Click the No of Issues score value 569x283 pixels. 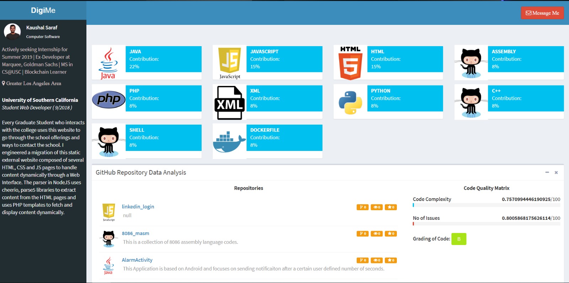(531, 218)
